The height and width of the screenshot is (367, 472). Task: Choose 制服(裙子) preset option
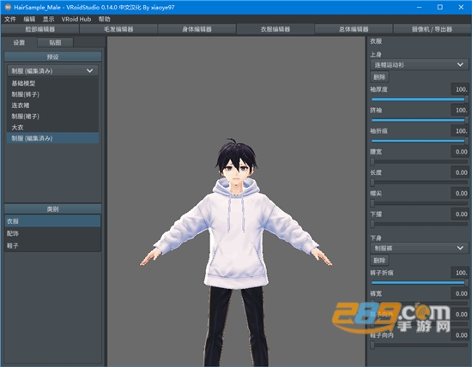click(x=52, y=117)
